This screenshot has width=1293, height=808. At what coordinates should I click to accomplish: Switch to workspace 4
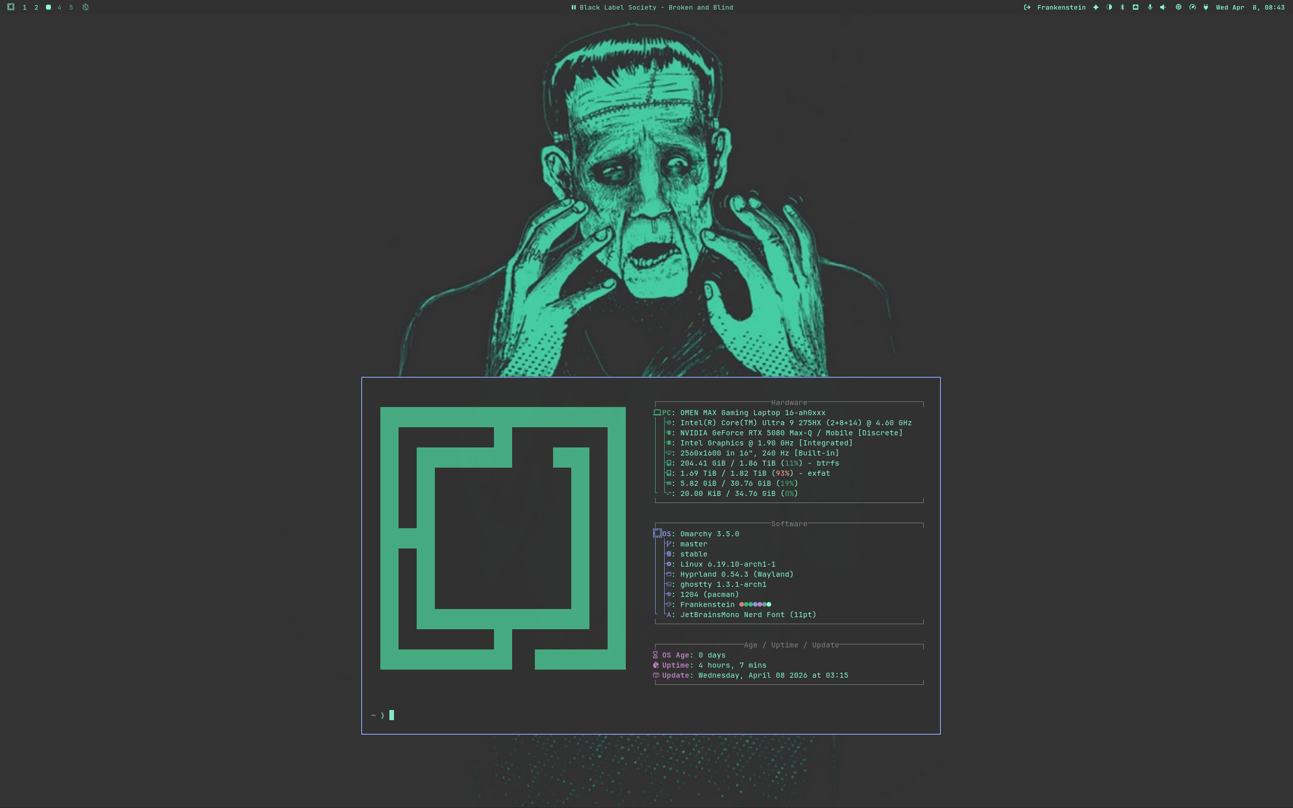point(59,8)
